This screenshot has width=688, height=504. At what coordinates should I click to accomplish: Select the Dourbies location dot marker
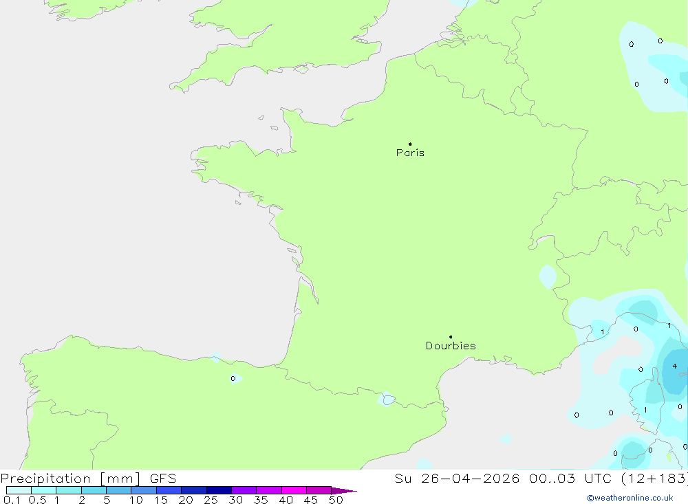pyautogui.click(x=451, y=337)
